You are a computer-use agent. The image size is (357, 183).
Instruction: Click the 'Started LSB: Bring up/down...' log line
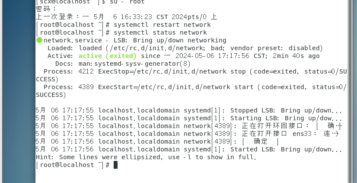tap(285, 149)
